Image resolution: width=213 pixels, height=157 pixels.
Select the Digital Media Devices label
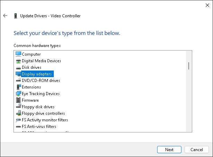[41, 61]
